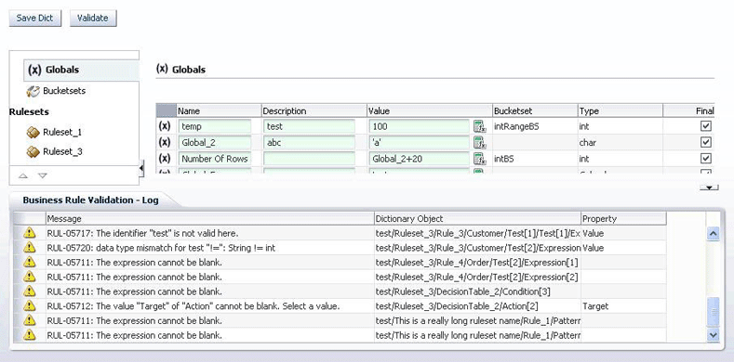Click warning icon for RUL-05720 message
This screenshot has width=734, height=362.
click(30, 248)
